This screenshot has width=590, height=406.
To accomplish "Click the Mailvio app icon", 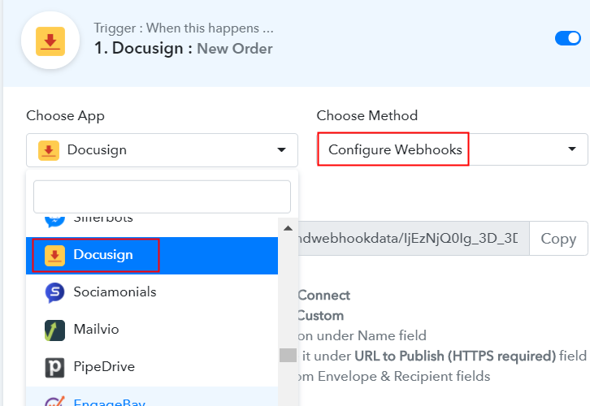I will (54, 330).
